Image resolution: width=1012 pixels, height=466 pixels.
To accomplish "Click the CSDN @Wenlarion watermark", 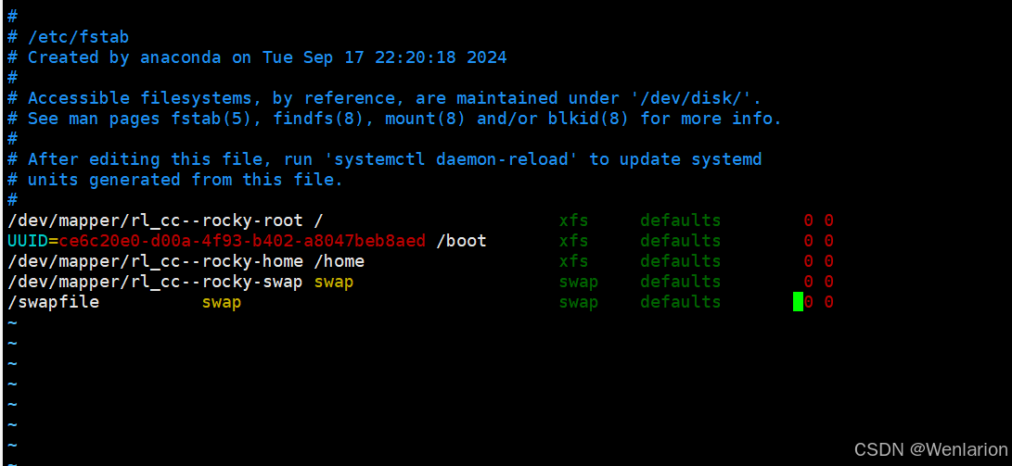I will [x=930, y=449].
